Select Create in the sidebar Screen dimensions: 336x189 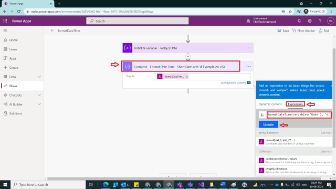tap(14, 68)
